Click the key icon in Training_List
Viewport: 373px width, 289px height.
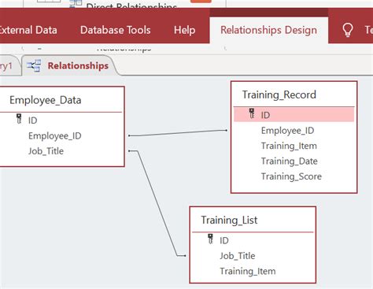(x=210, y=239)
